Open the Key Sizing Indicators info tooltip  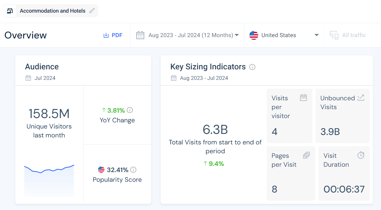pyautogui.click(x=252, y=67)
